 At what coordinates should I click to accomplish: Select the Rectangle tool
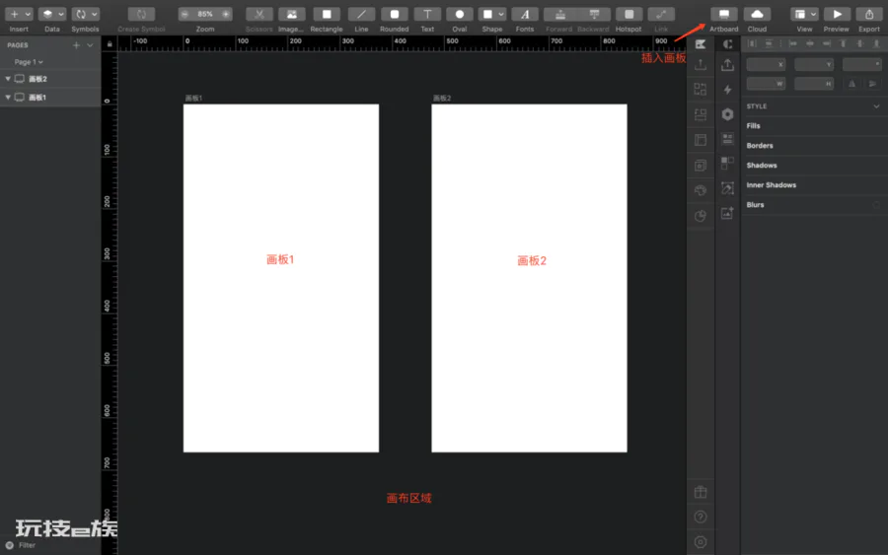click(x=327, y=14)
